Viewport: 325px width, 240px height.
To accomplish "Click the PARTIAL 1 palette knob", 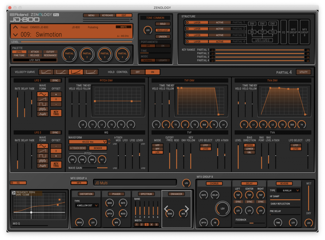I will pyautogui.click(x=69, y=55).
